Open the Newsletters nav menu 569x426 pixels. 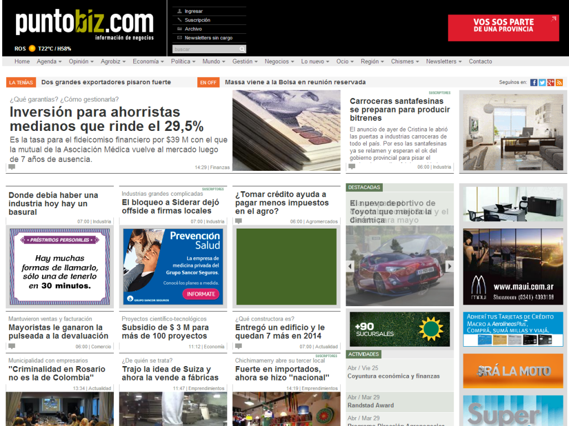444,62
